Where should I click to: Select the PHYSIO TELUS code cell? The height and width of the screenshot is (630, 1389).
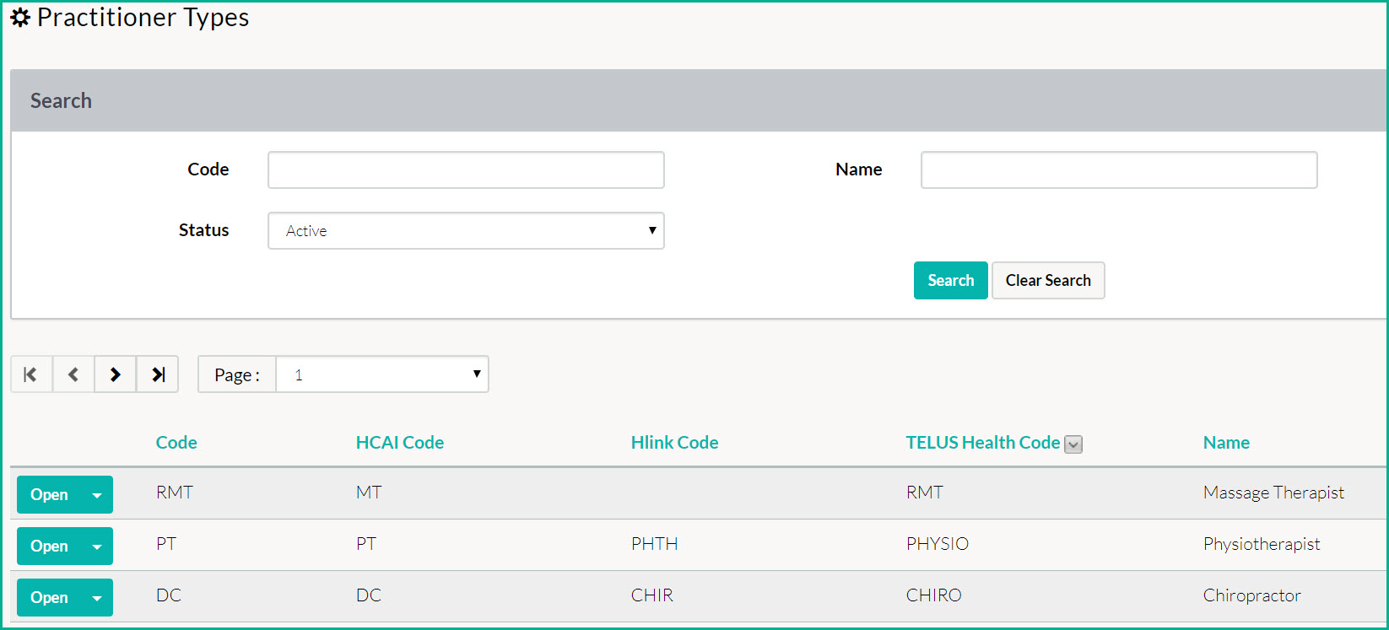pyautogui.click(x=938, y=544)
